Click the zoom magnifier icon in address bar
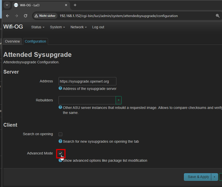Image resolution: width=222 pixels, height=187 pixels. point(217,16)
